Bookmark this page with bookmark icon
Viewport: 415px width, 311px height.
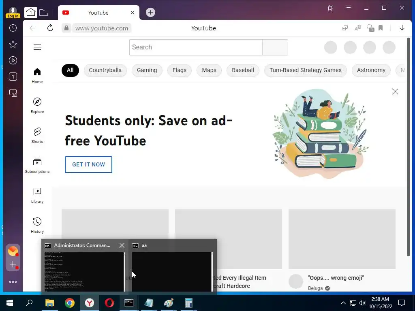pos(381,28)
